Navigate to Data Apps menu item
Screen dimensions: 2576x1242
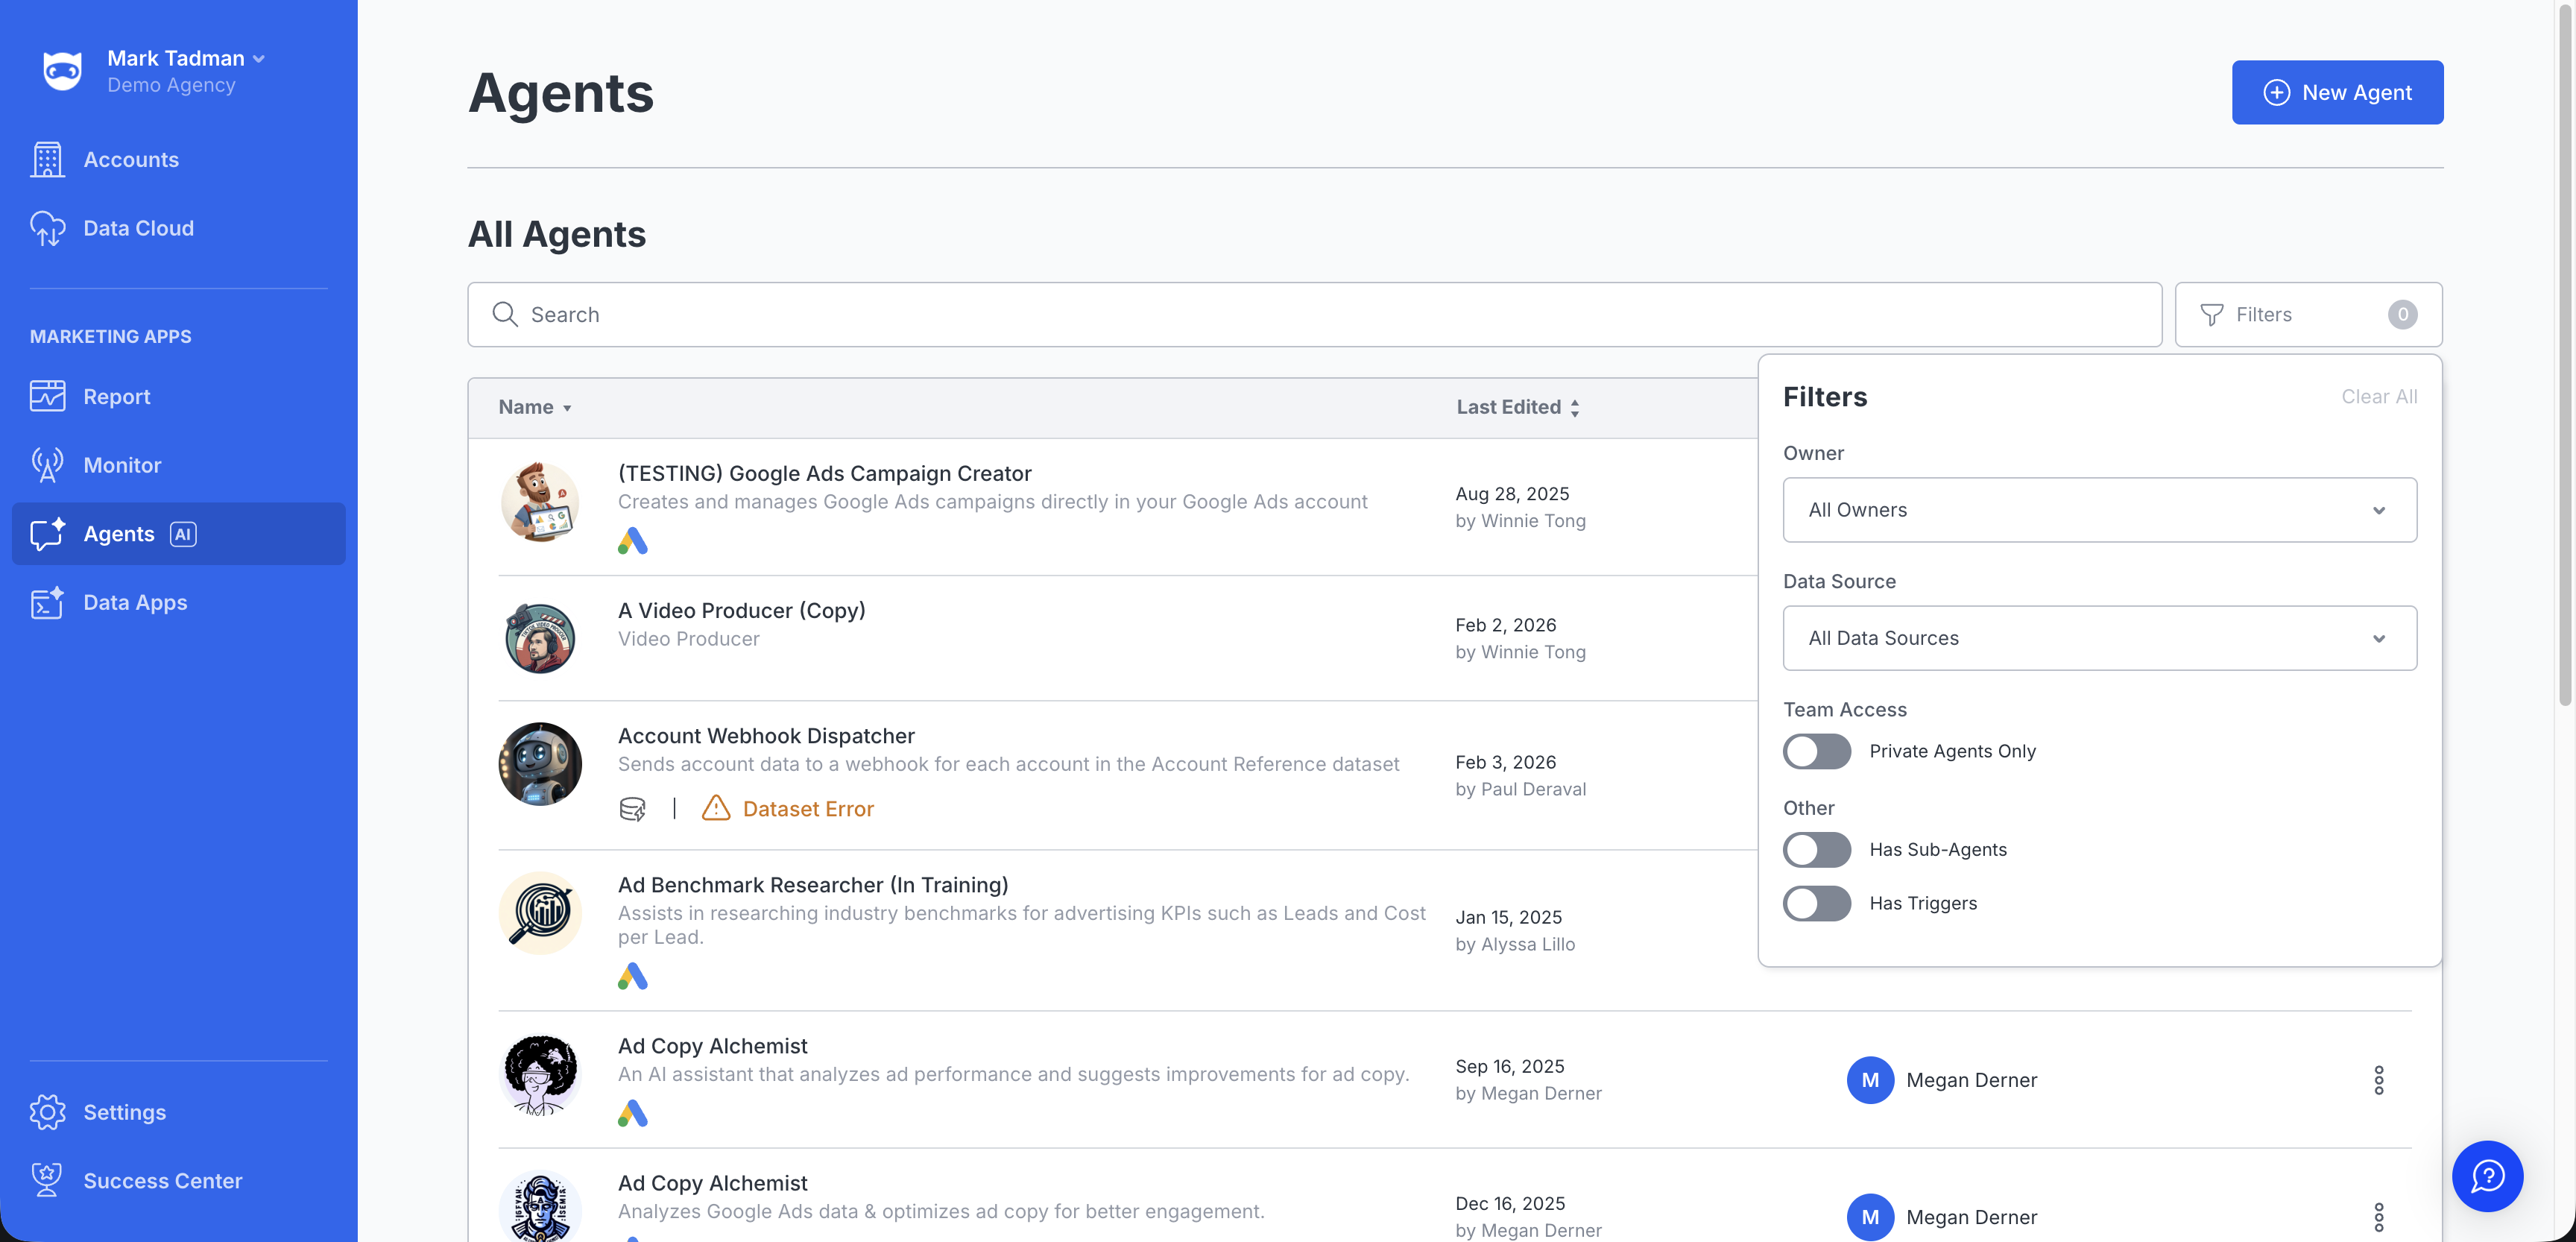pos(135,602)
